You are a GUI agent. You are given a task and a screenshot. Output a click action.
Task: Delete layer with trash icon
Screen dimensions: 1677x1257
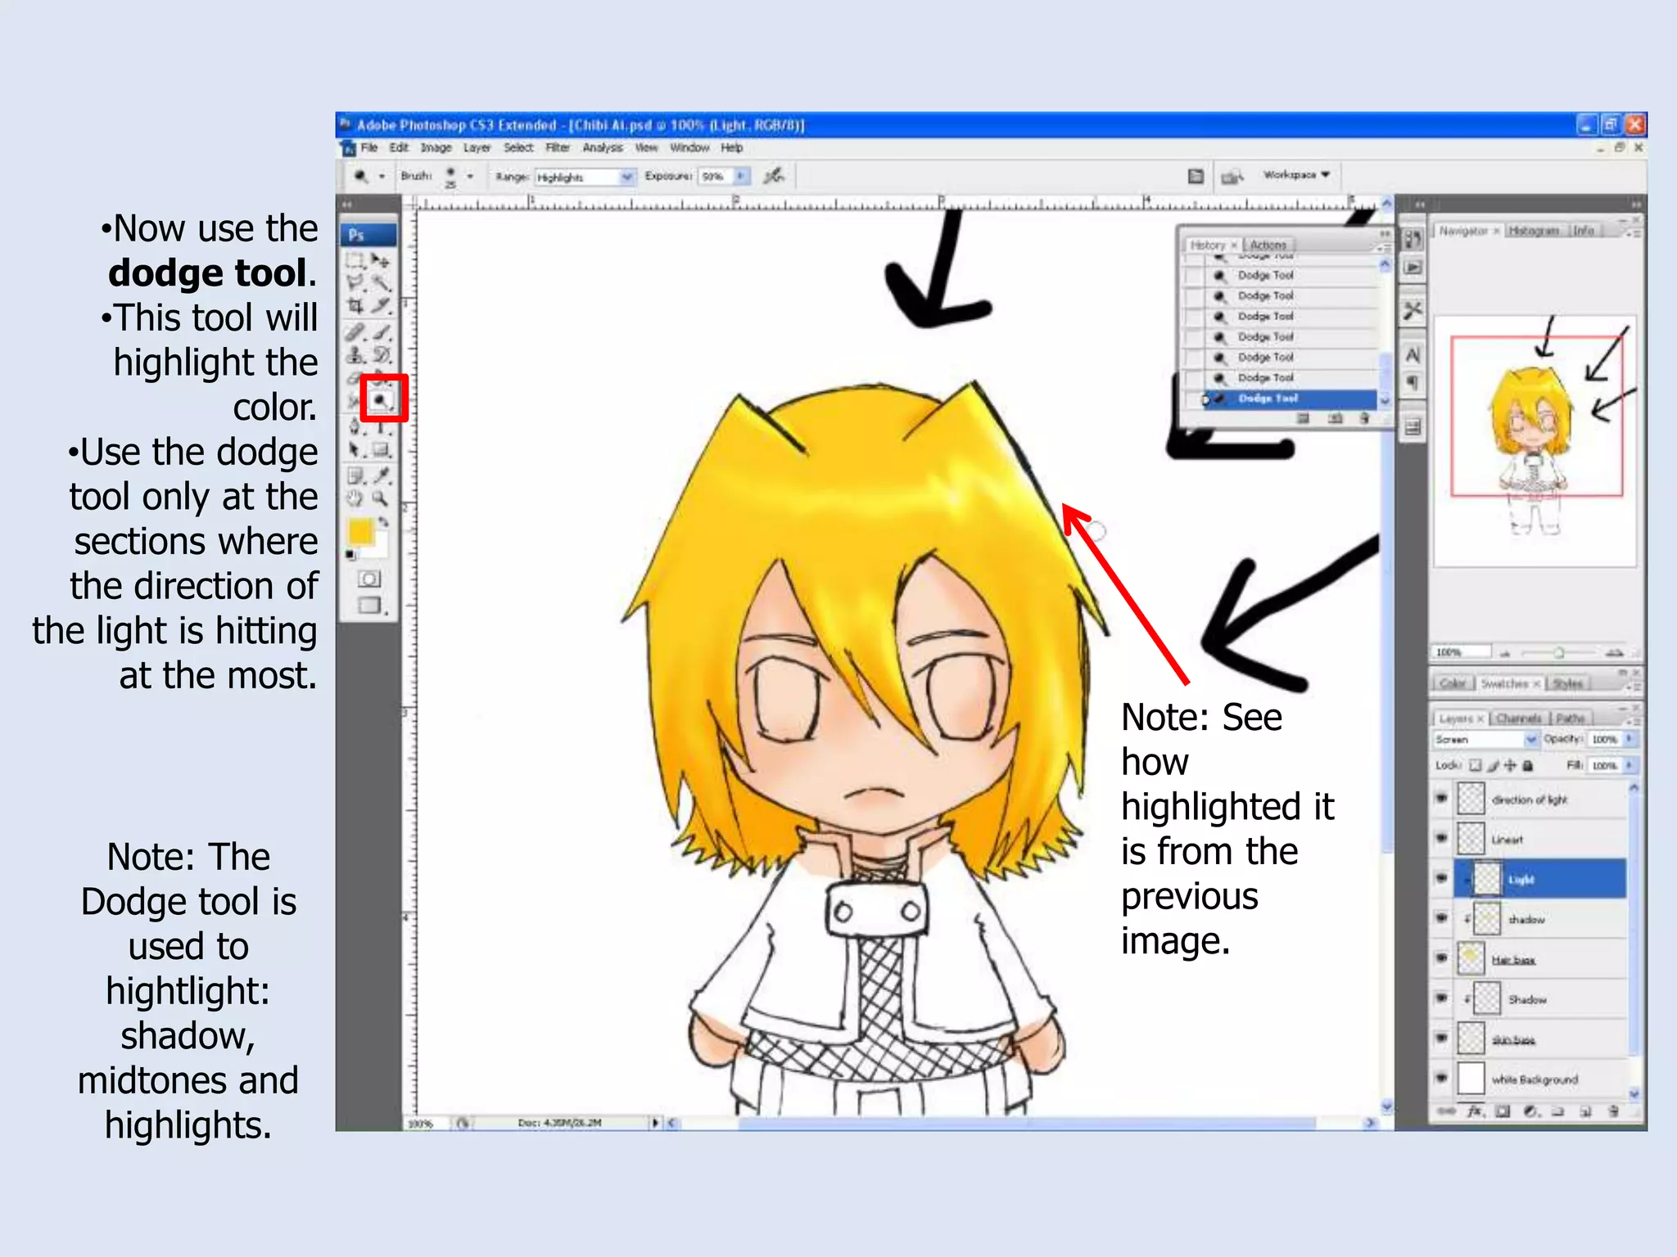coord(1613,1111)
